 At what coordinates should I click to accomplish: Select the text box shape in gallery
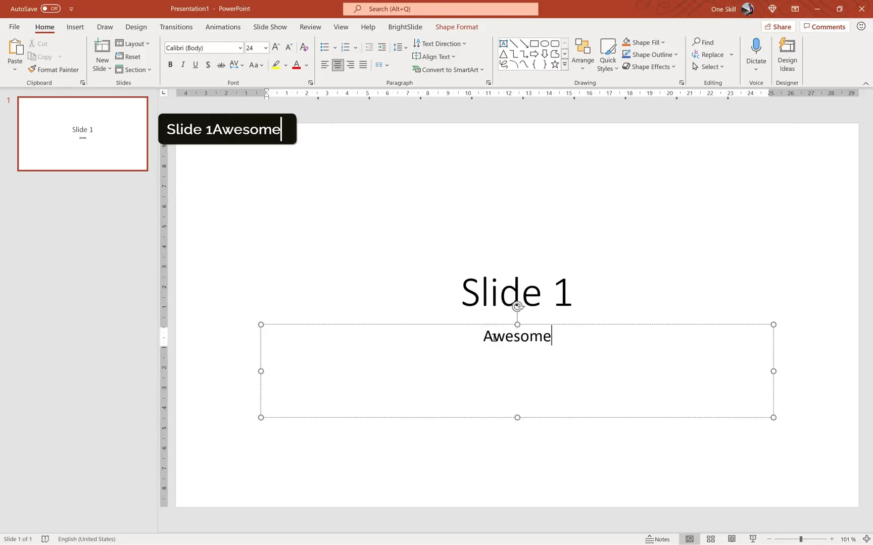pos(503,44)
